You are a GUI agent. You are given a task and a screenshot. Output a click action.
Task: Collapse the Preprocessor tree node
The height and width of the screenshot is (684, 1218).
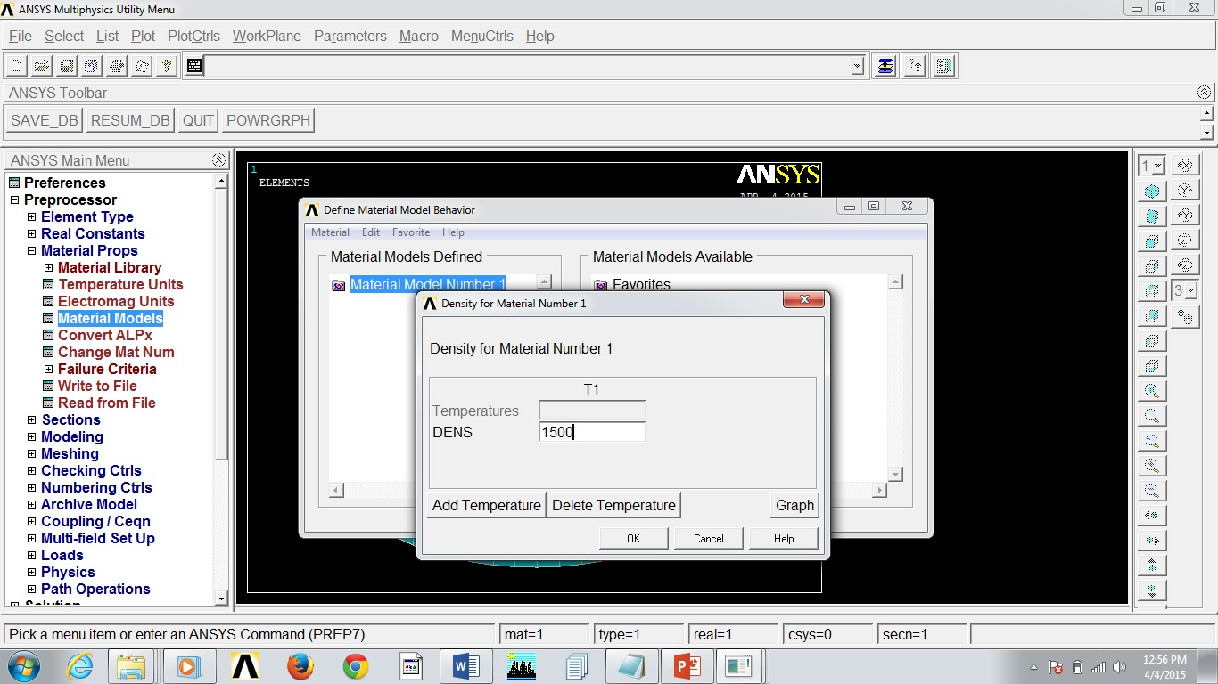pyautogui.click(x=14, y=199)
